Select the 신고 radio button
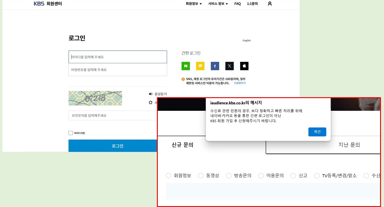 [x=293, y=175]
